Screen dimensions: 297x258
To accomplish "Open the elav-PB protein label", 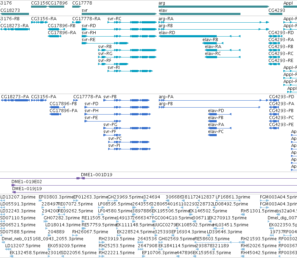I will 216,118.
